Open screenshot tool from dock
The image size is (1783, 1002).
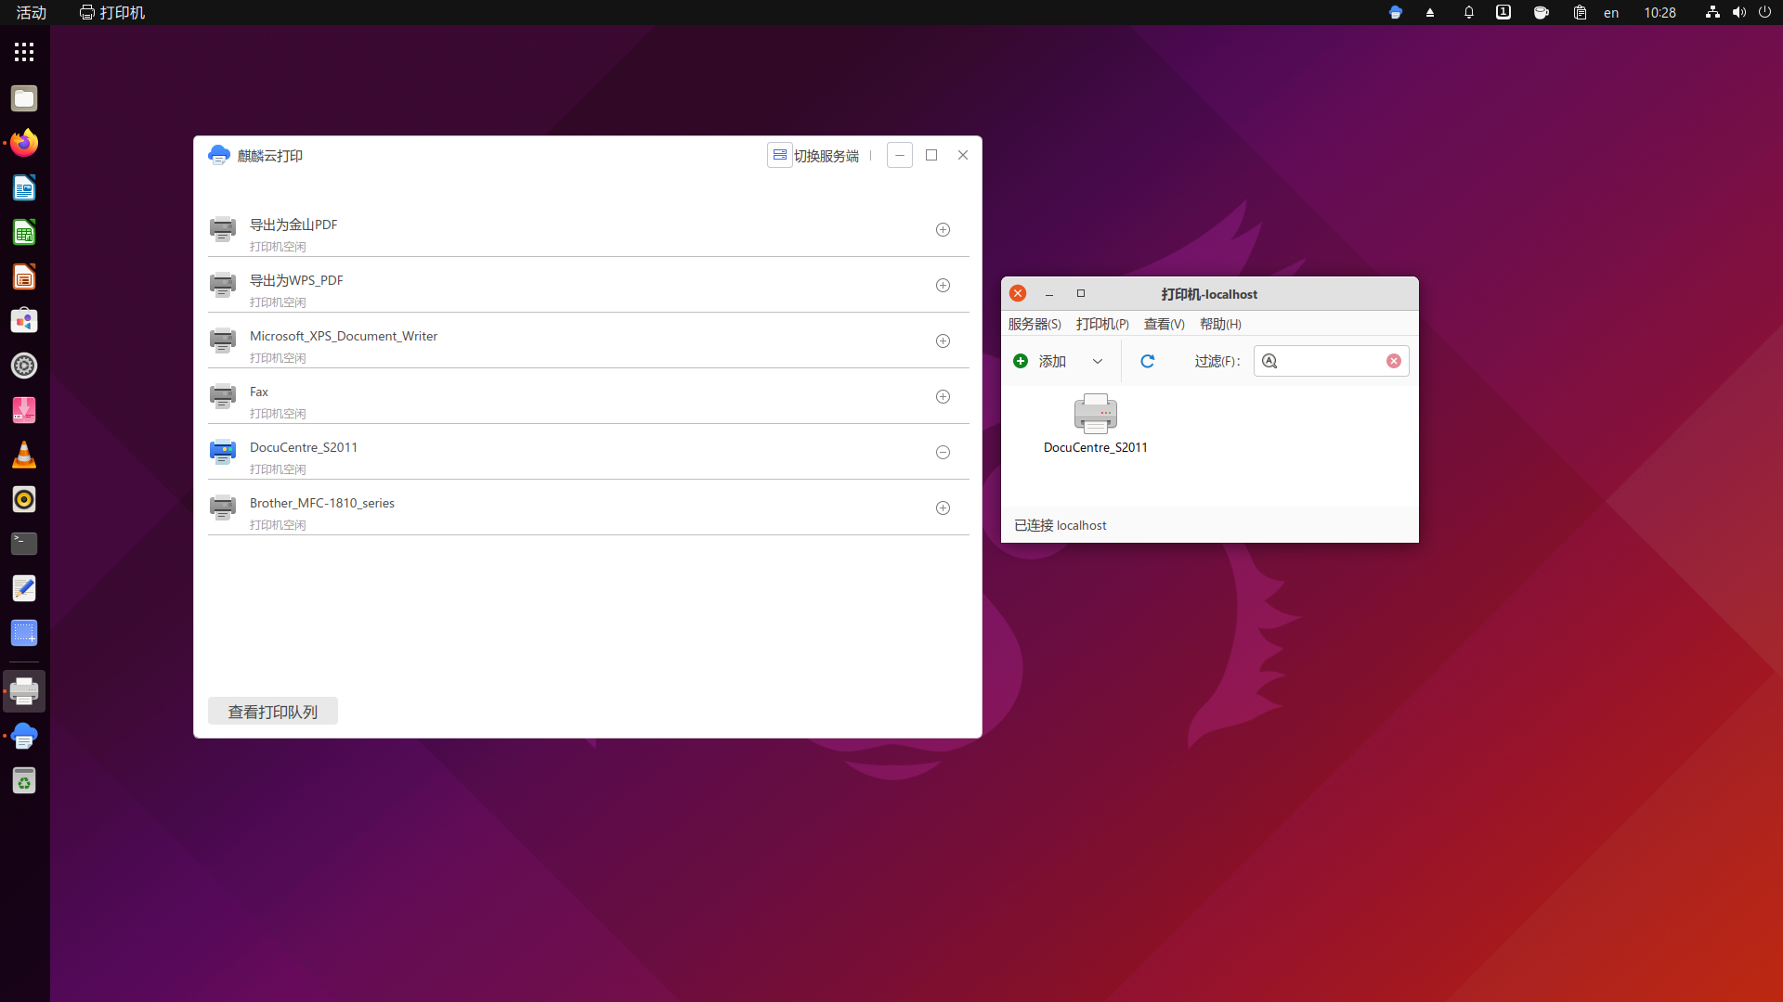pyautogui.click(x=24, y=633)
